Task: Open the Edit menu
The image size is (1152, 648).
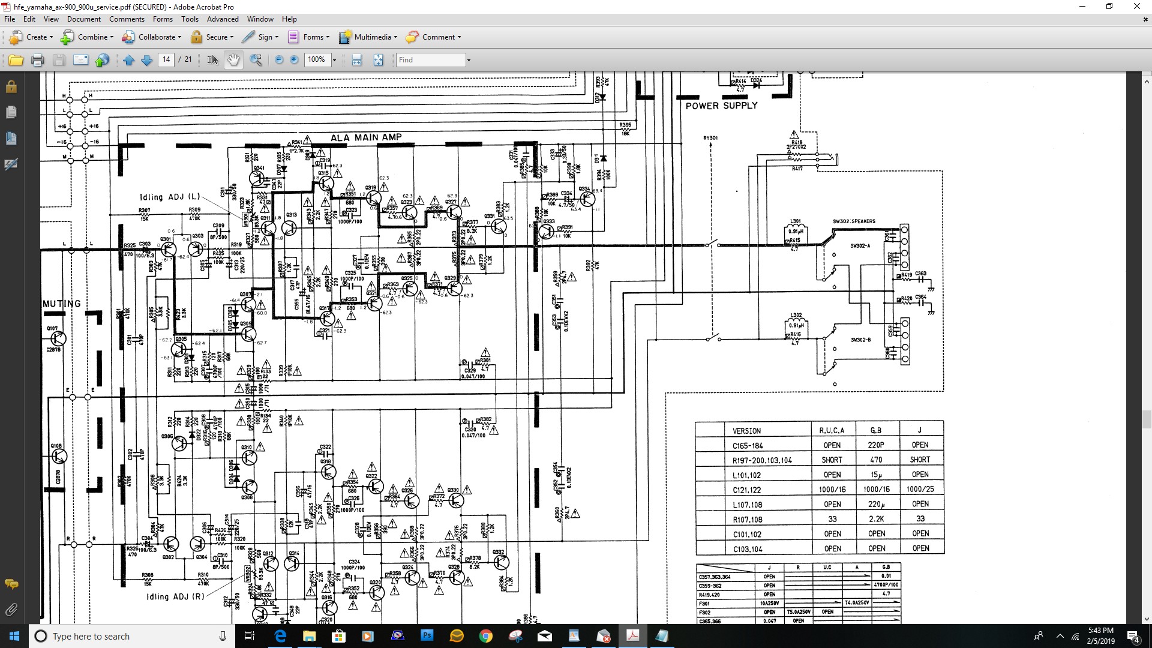Action: click(29, 19)
